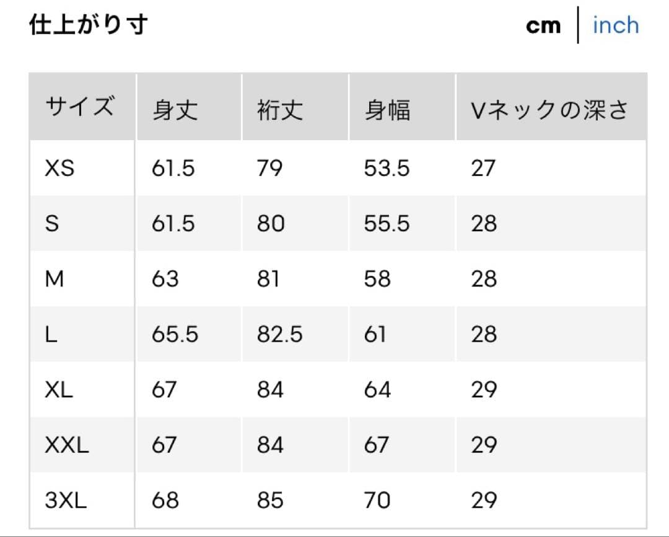
Task: Click the 27 V-neck depth value
Action: click(483, 168)
